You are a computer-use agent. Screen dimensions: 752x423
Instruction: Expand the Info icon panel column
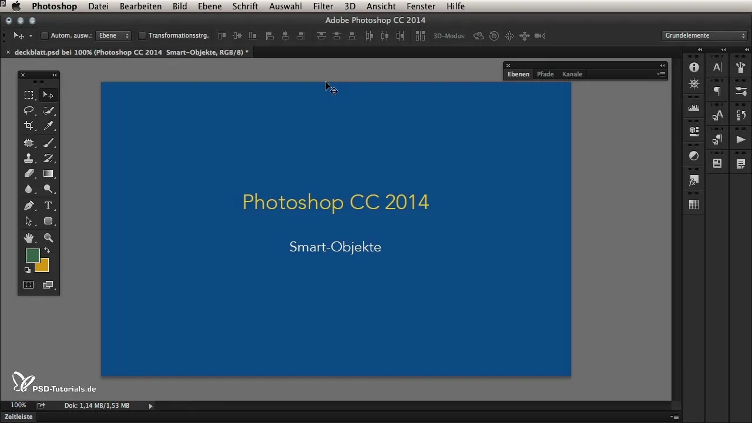(700, 50)
